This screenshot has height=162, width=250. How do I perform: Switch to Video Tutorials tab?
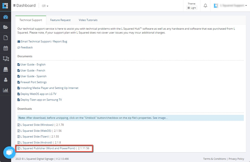(x=88, y=20)
